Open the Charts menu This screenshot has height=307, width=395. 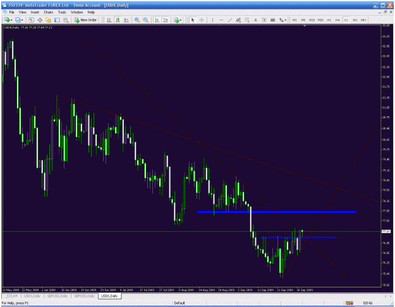[x=49, y=12]
